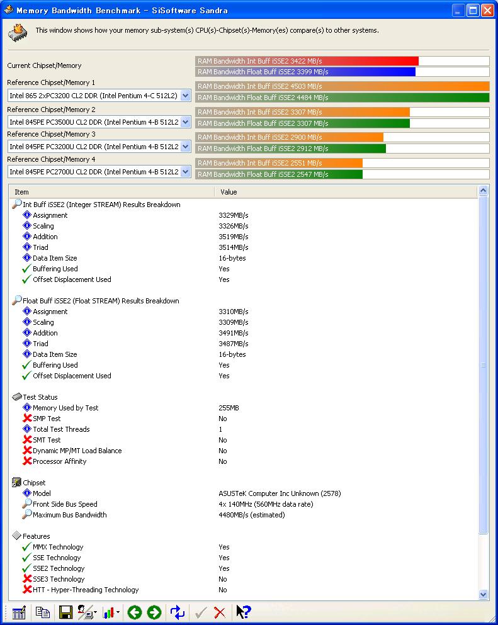This screenshot has width=498, height=625.
Task: Select the Float Buff Triad row
Action: pyautogui.click(x=243, y=344)
